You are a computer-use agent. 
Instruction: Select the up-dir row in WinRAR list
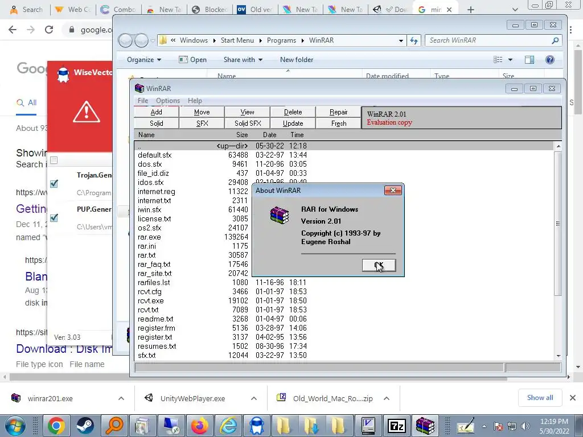point(344,146)
